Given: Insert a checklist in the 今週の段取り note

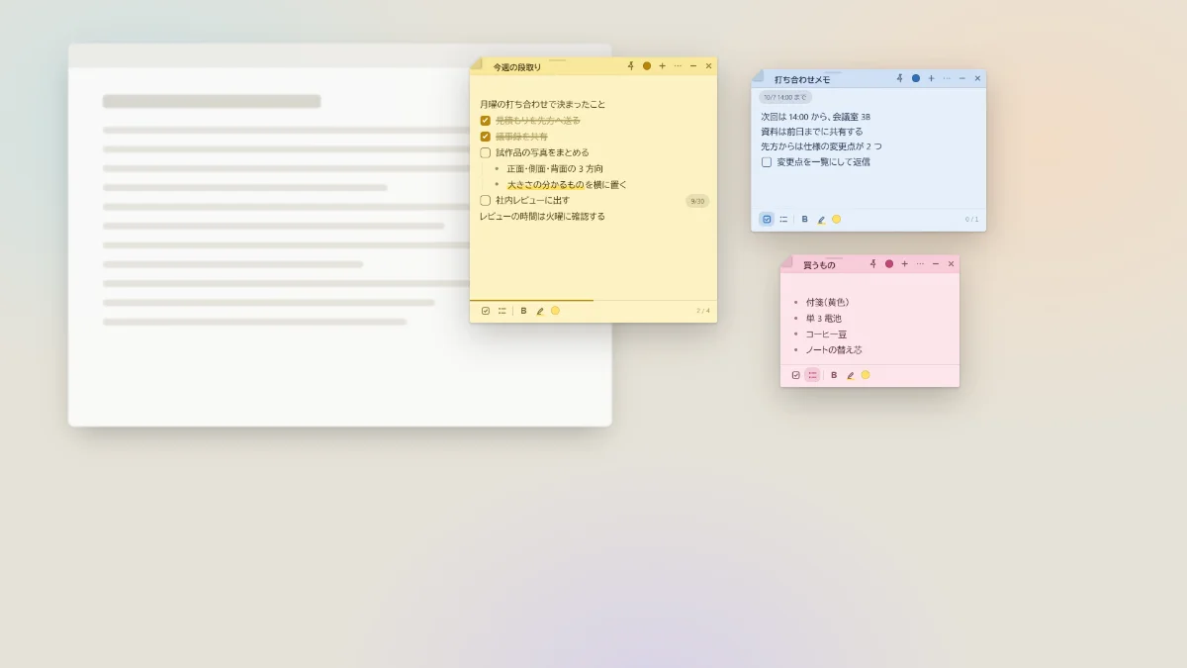Looking at the screenshot, I should [x=486, y=311].
